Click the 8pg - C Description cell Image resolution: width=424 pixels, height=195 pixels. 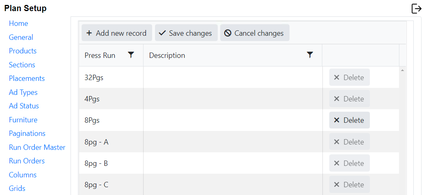click(233, 185)
